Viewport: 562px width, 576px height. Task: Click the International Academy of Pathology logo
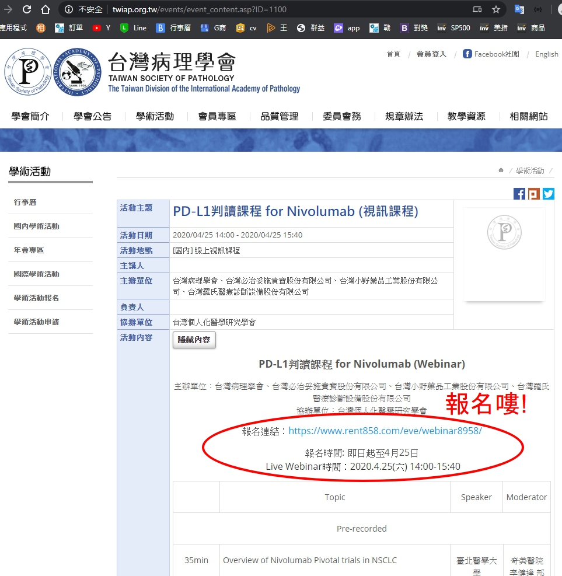coord(77,72)
